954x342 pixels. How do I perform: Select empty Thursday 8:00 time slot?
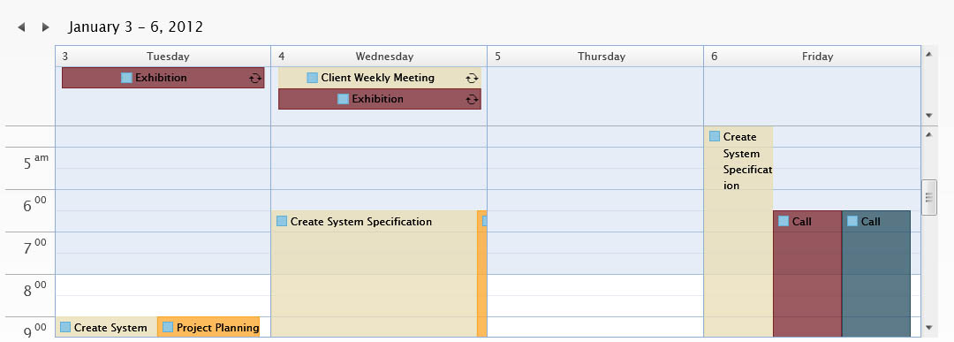tap(595, 285)
